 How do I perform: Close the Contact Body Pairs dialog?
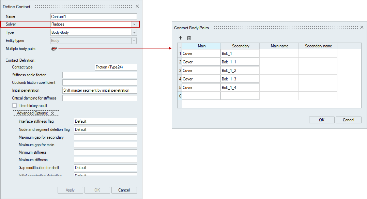click(362, 27)
